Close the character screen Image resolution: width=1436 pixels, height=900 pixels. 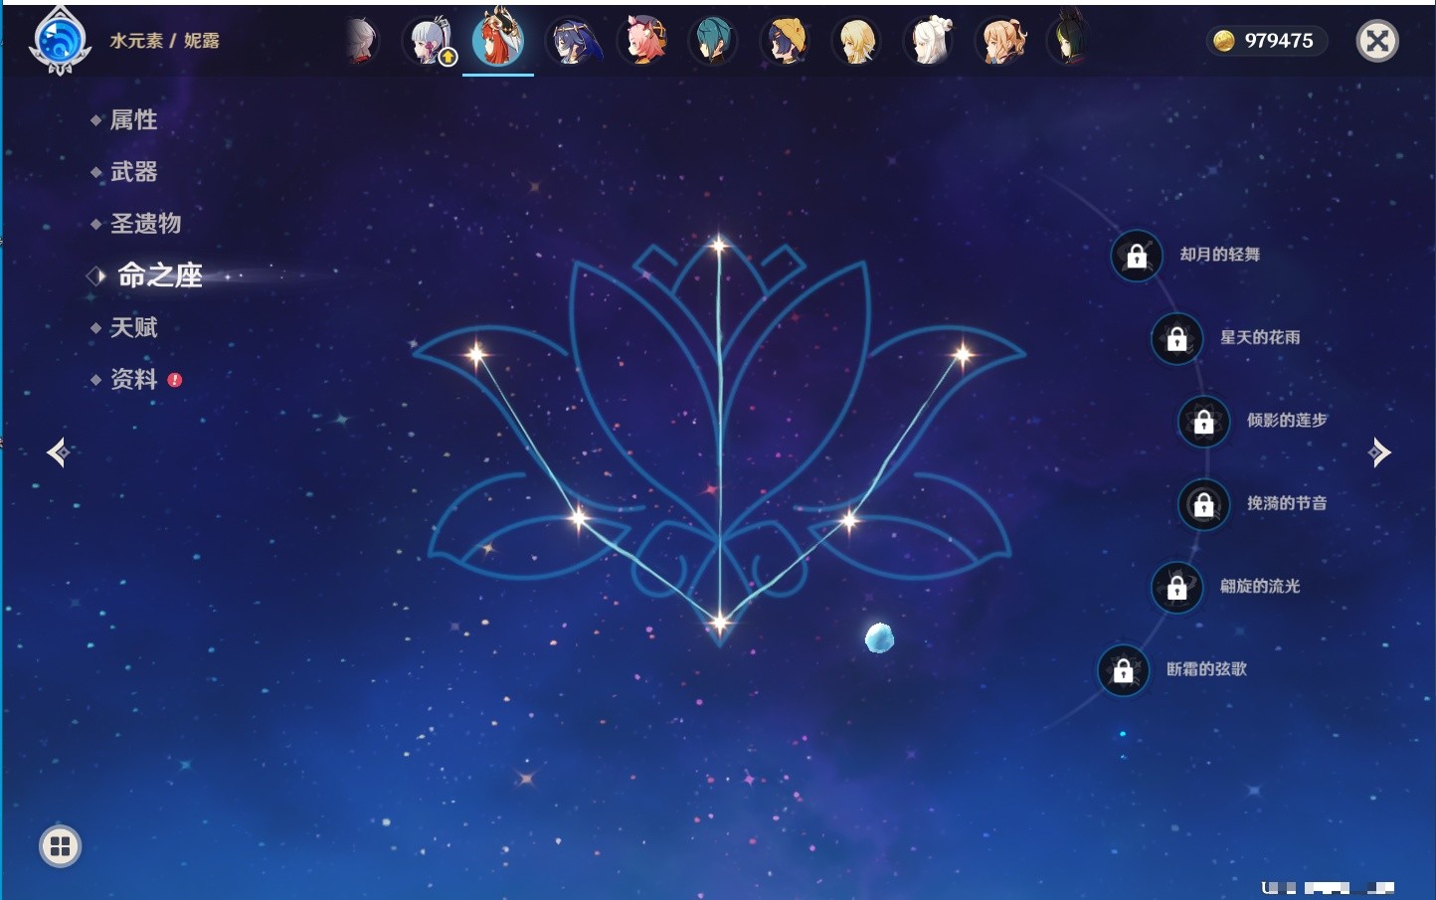coord(1377,41)
